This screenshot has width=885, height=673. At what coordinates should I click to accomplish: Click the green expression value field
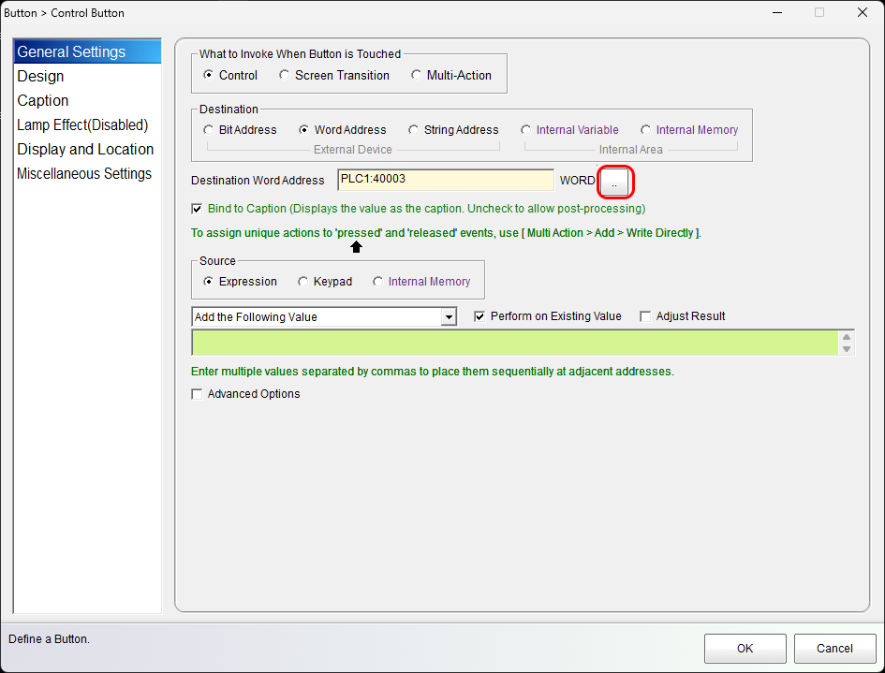[x=513, y=344]
